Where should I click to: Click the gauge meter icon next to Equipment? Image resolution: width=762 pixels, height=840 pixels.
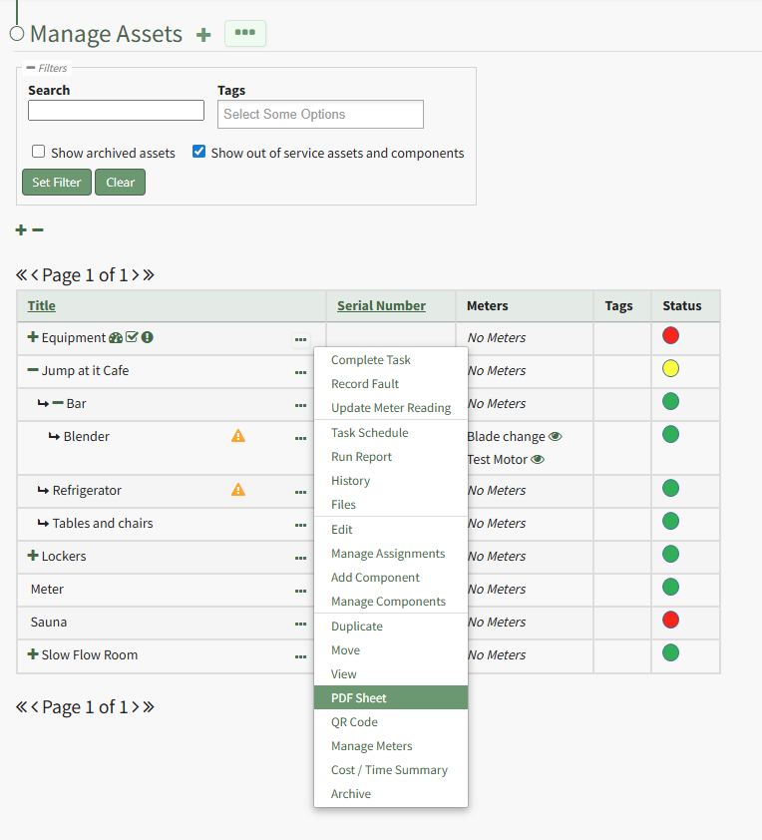(116, 338)
